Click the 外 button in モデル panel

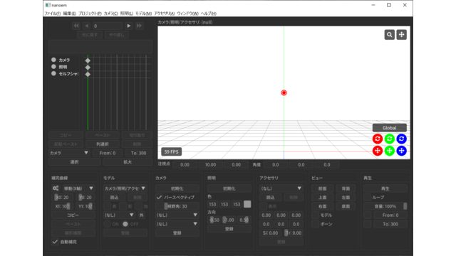point(141,215)
